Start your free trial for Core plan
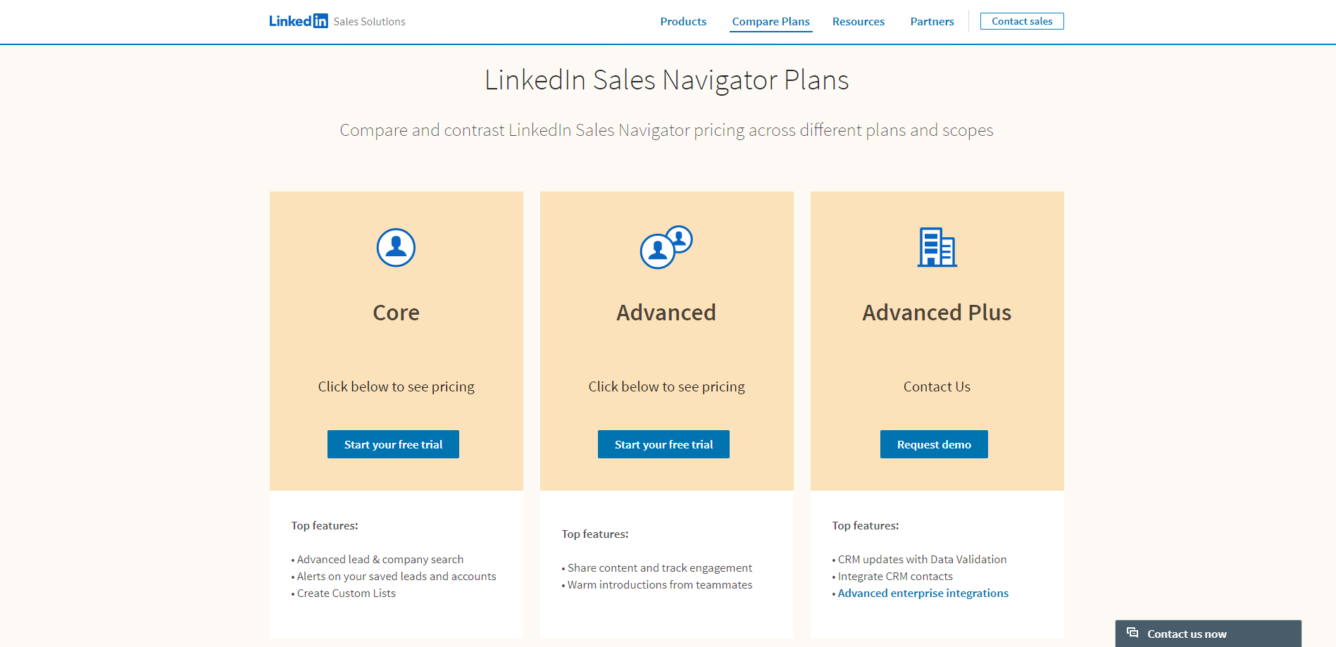The width and height of the screenshot is (1336, 647). [x=393, y=444]
